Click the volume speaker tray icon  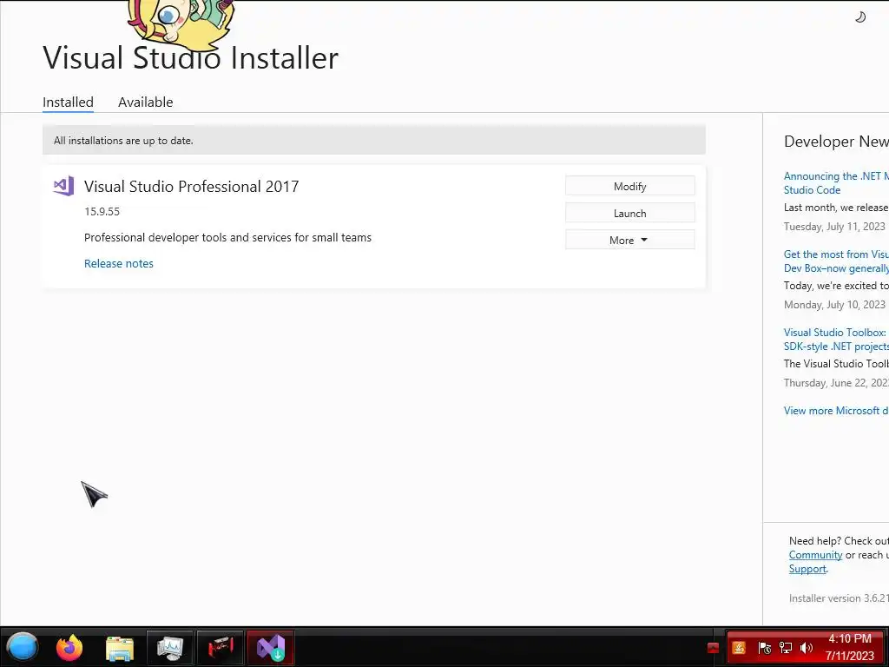(807, 648)
